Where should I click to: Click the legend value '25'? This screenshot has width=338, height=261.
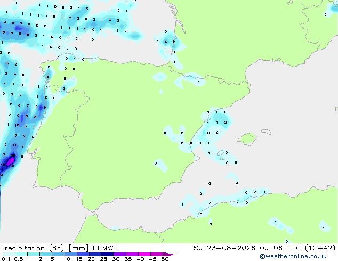[103, 259]
